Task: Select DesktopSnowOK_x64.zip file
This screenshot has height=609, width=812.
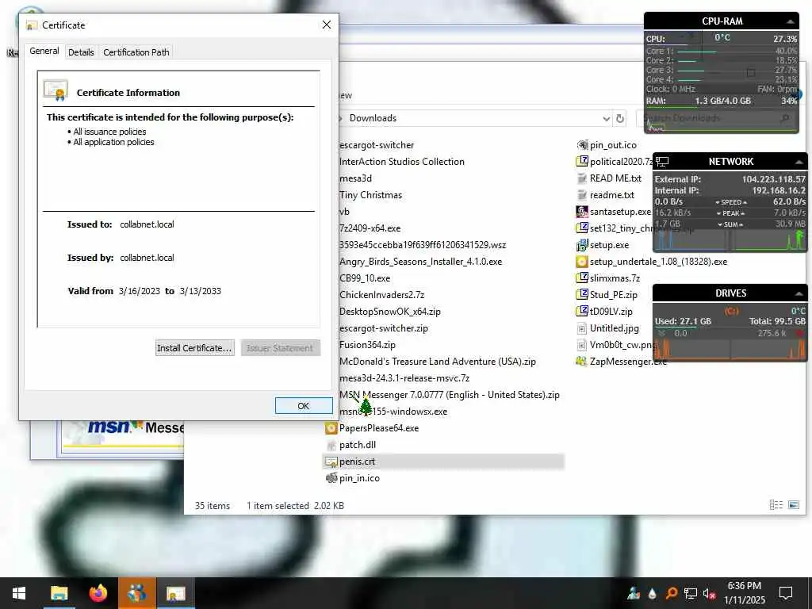Action: click(x=390, y=312)
